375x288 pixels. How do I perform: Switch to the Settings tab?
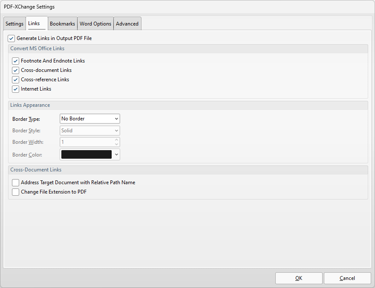click(x=14, y=24)
